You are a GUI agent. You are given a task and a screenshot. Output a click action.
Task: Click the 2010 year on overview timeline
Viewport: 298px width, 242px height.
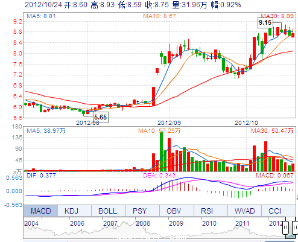click(209, 223)
